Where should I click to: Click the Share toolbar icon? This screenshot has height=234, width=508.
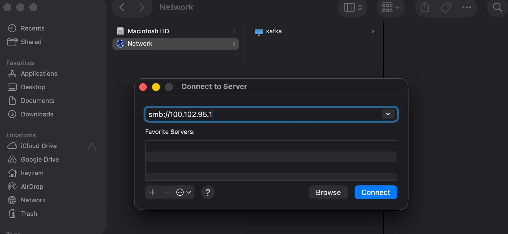point(425,7)
